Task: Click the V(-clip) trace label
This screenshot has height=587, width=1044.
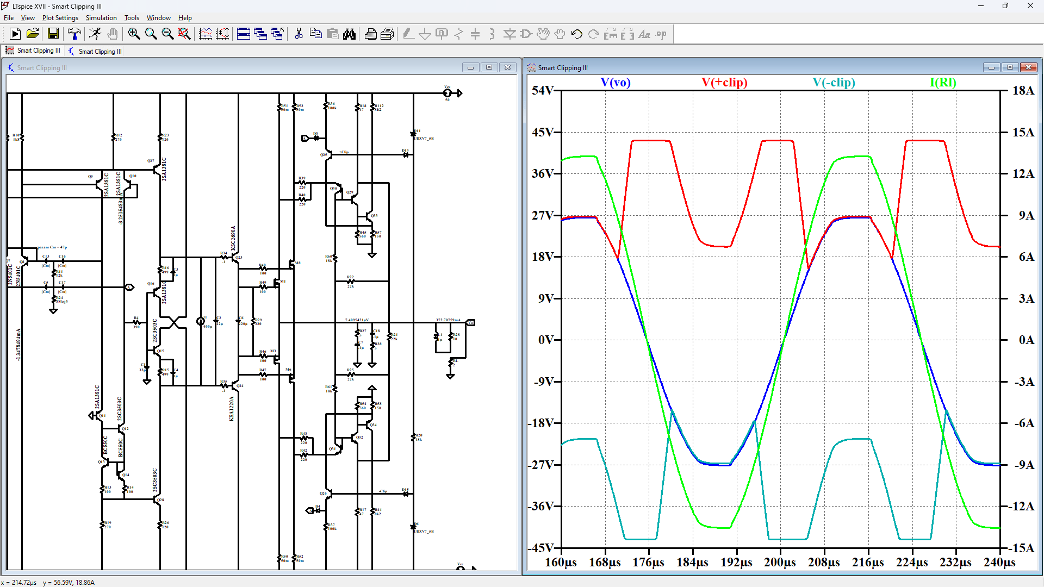Action: 834,82
